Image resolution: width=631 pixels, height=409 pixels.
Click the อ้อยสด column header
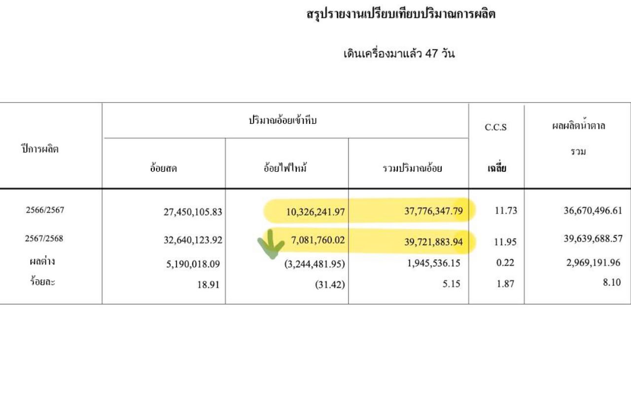tap(164, 169)
